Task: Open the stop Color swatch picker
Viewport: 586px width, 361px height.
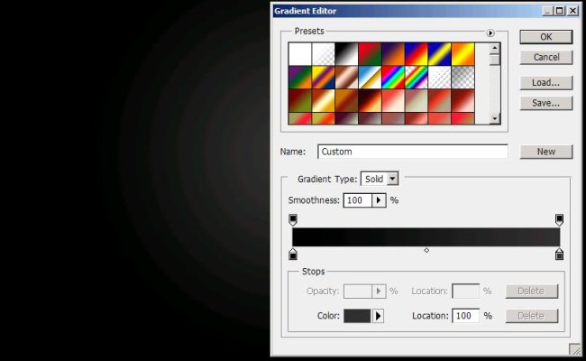Action: [357, 316]
